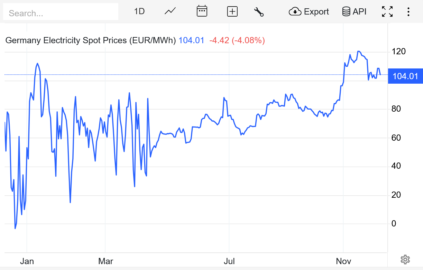Viewport: 423px width, 270px height.
Task: Click the 104.01 current price label
Action: coord(405,76)
